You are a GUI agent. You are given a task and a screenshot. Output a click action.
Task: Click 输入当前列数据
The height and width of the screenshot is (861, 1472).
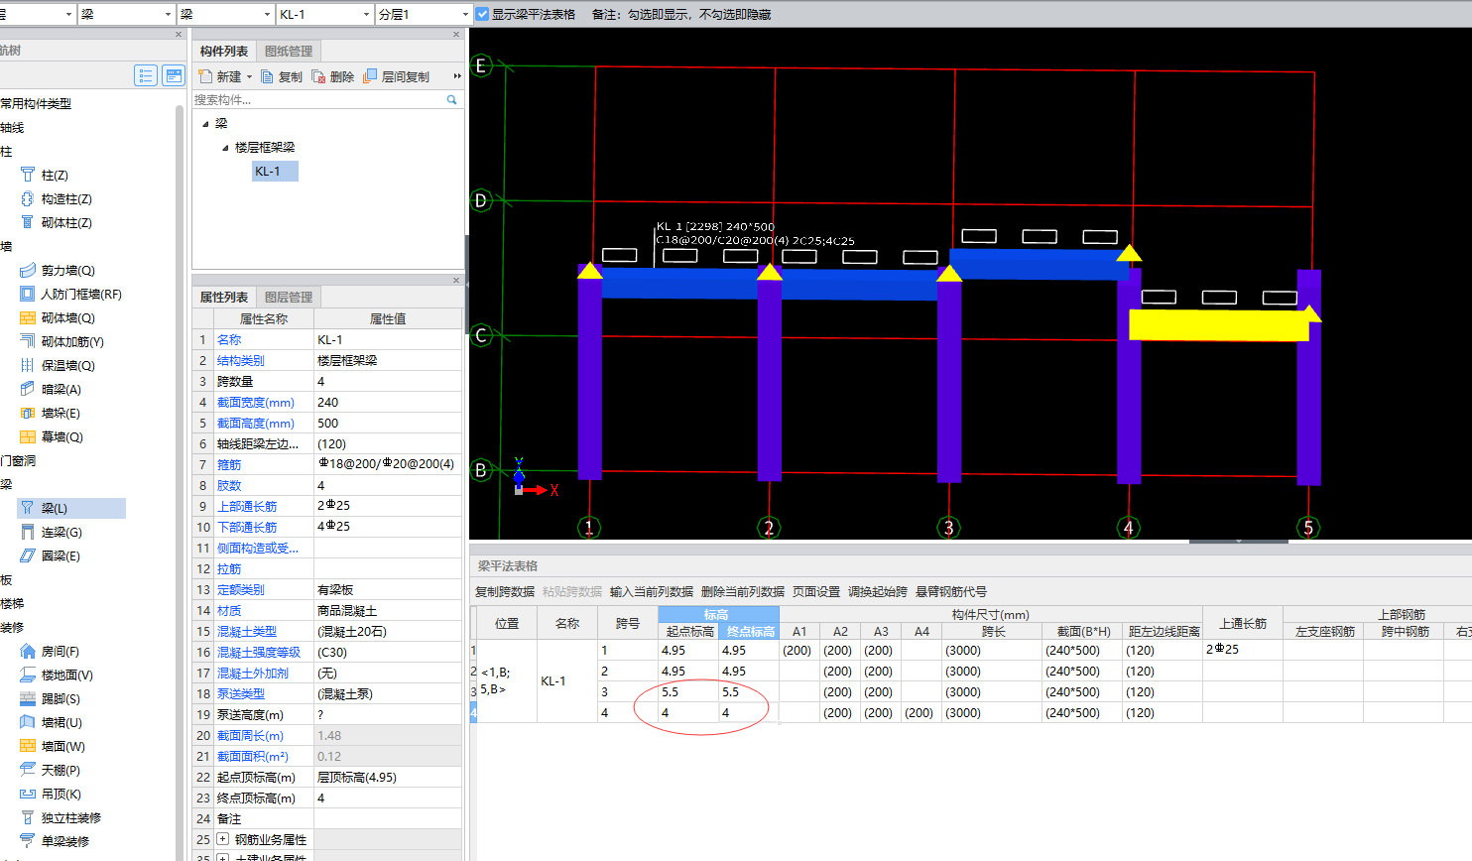coord(652,591)
